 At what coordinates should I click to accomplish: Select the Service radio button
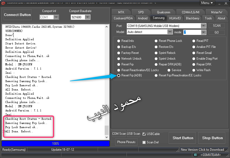coord(169,70)
